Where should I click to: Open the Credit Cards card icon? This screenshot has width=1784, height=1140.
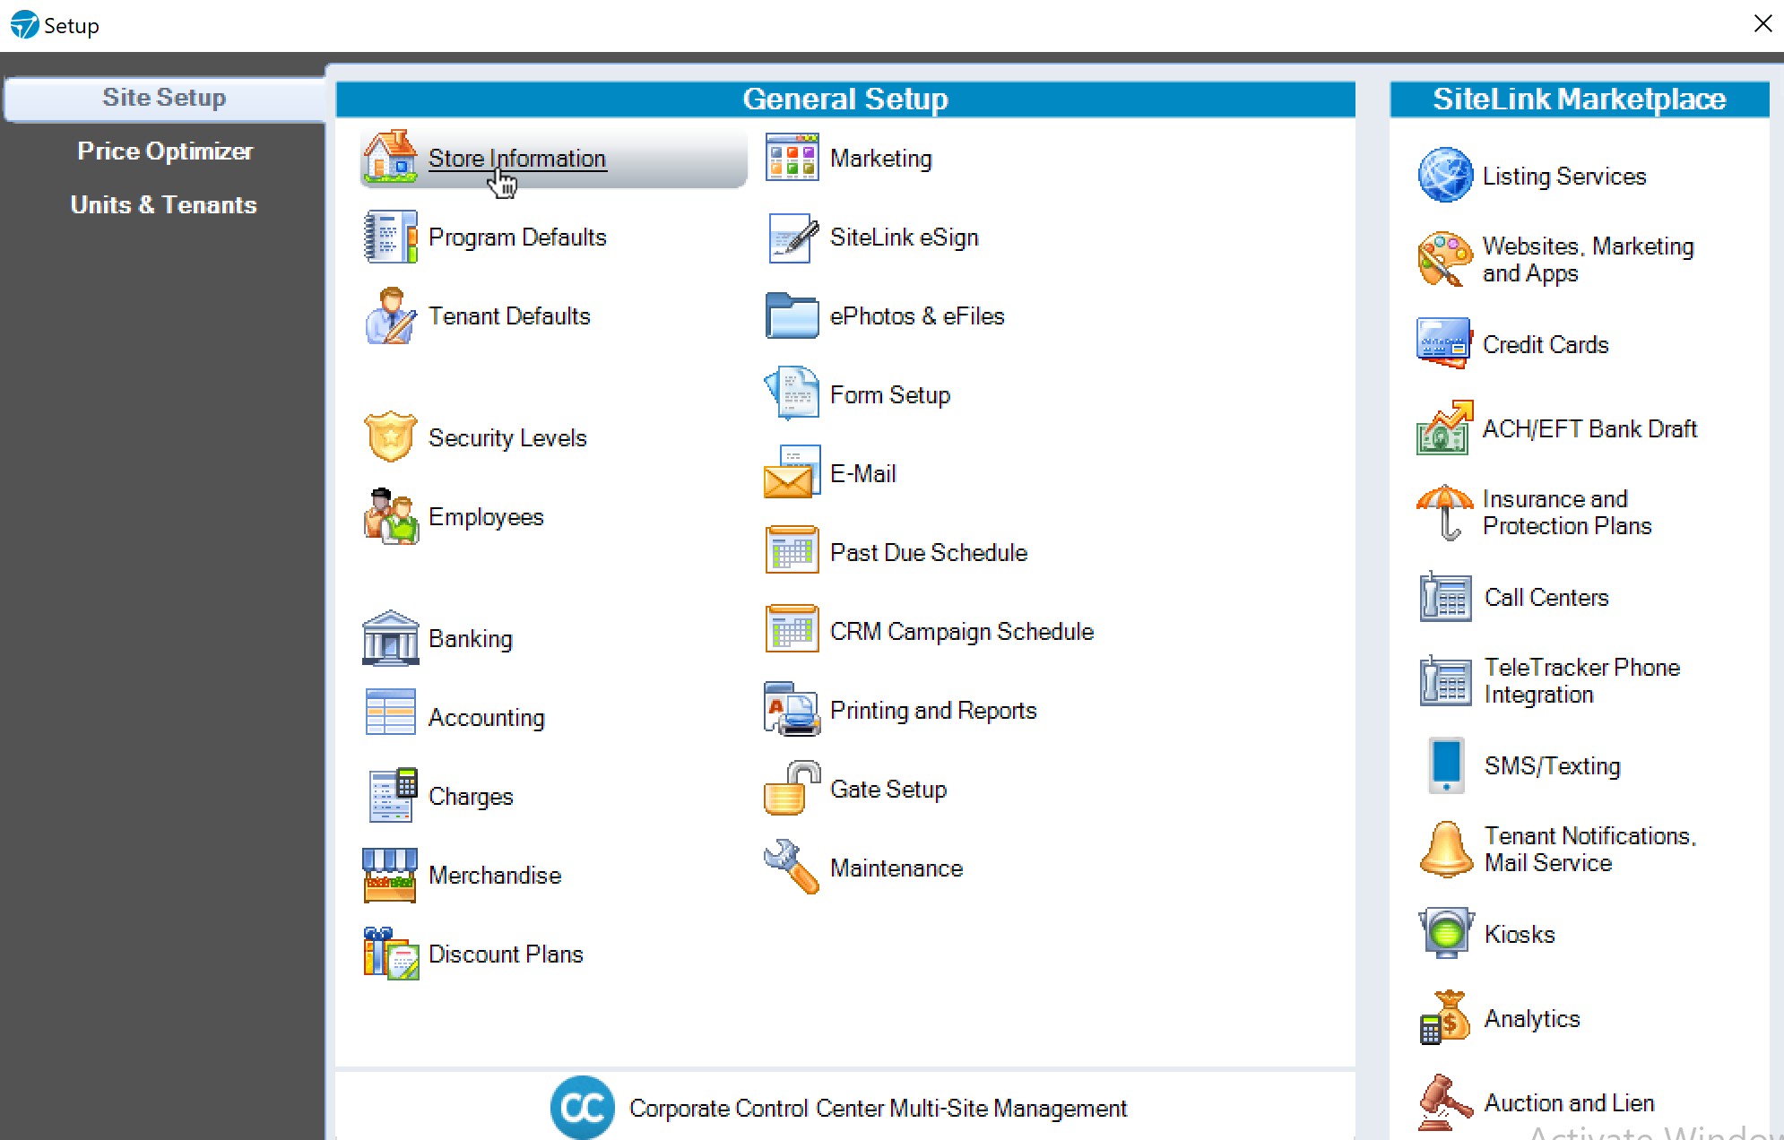point(1444,343)
